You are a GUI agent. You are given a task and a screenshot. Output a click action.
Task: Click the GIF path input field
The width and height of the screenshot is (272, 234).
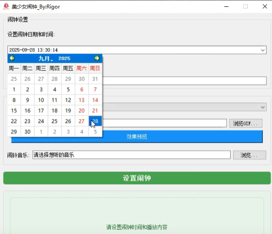(164, 123)
